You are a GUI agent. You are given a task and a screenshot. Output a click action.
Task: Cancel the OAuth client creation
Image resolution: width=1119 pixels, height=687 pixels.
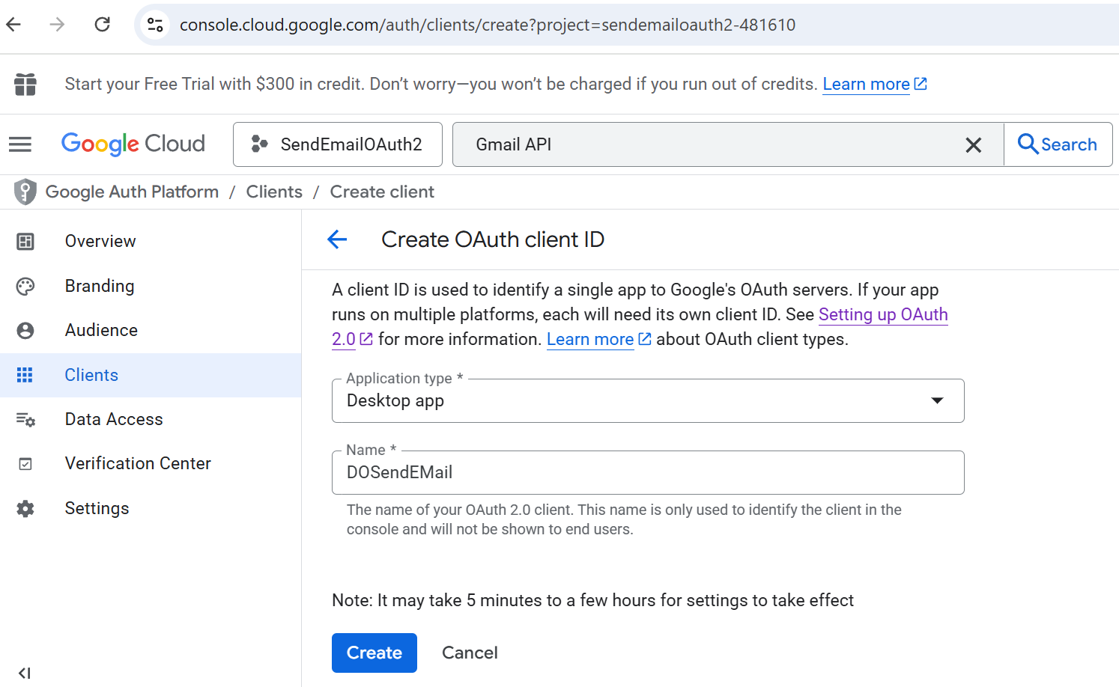[470, 653]
